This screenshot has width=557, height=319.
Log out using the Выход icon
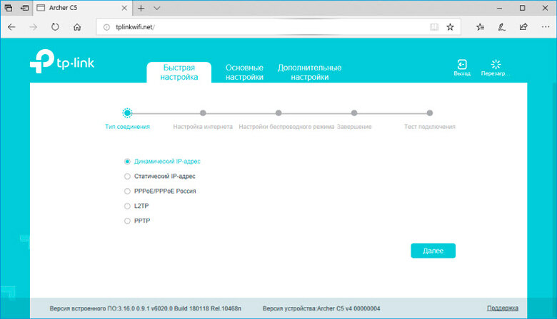pyautogui.click(x=462, y=67)
